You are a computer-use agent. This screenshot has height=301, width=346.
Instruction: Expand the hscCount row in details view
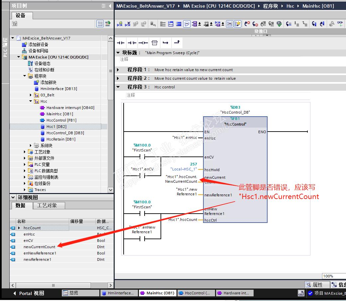(x=19, y=228)
